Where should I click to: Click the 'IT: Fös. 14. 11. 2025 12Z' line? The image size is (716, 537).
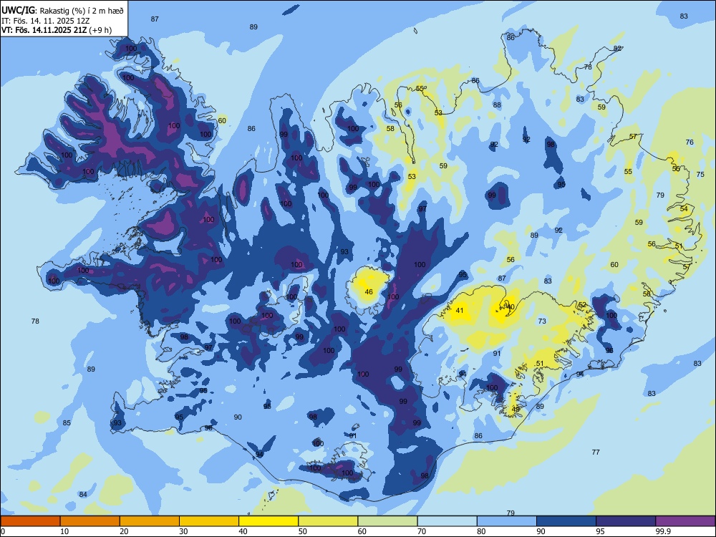coord(46,21)
